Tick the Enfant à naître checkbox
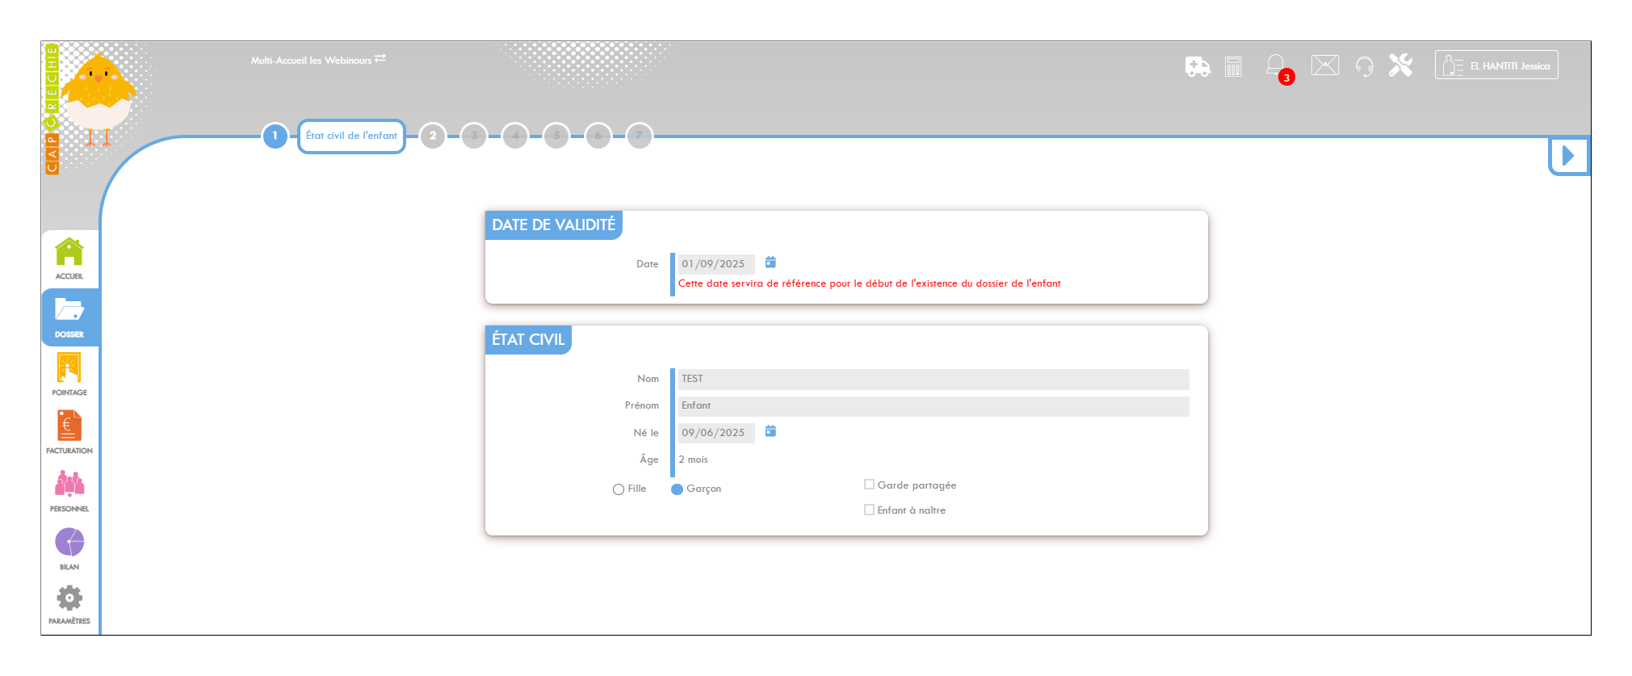The image size is (1632, 676). [869, 510]
